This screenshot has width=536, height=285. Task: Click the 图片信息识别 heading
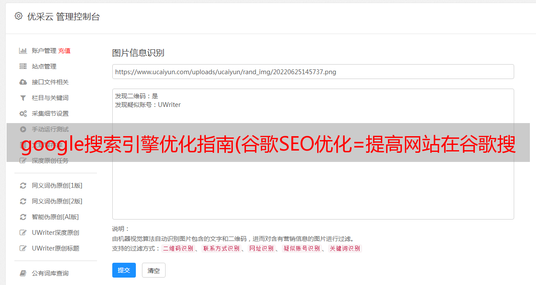(138, 53)
